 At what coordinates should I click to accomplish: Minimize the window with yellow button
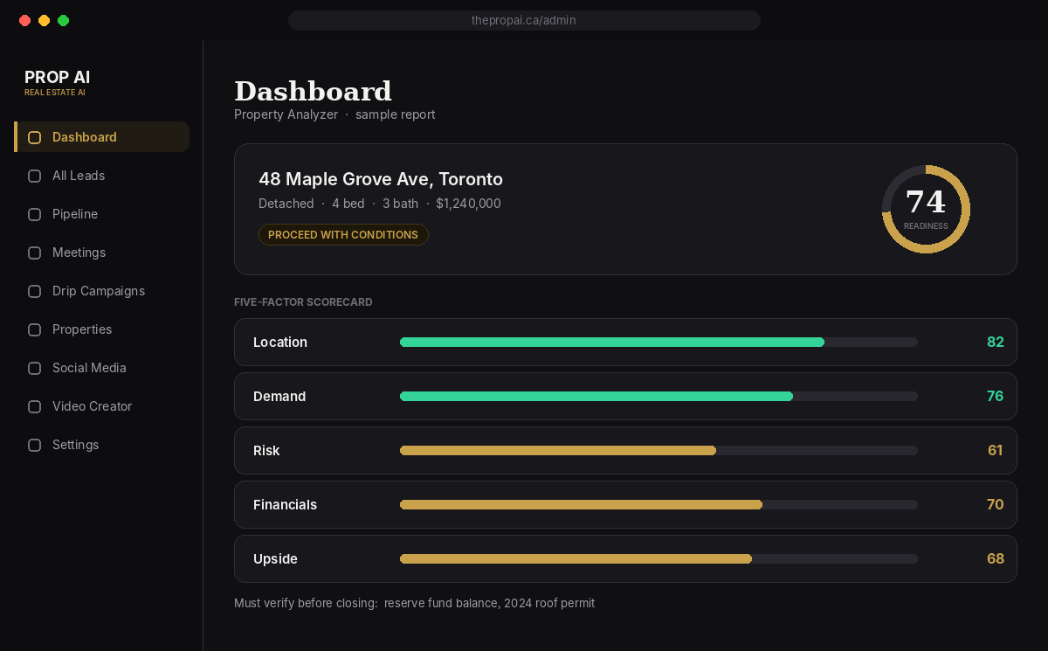coord(45,20)
